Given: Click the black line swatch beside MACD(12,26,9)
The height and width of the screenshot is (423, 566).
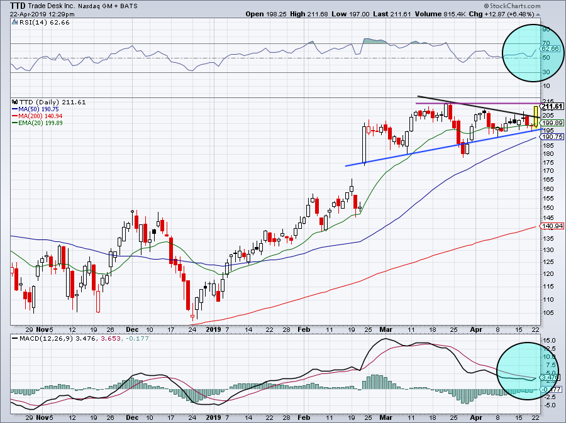Looking at the screenshot, I should [15, 339].
